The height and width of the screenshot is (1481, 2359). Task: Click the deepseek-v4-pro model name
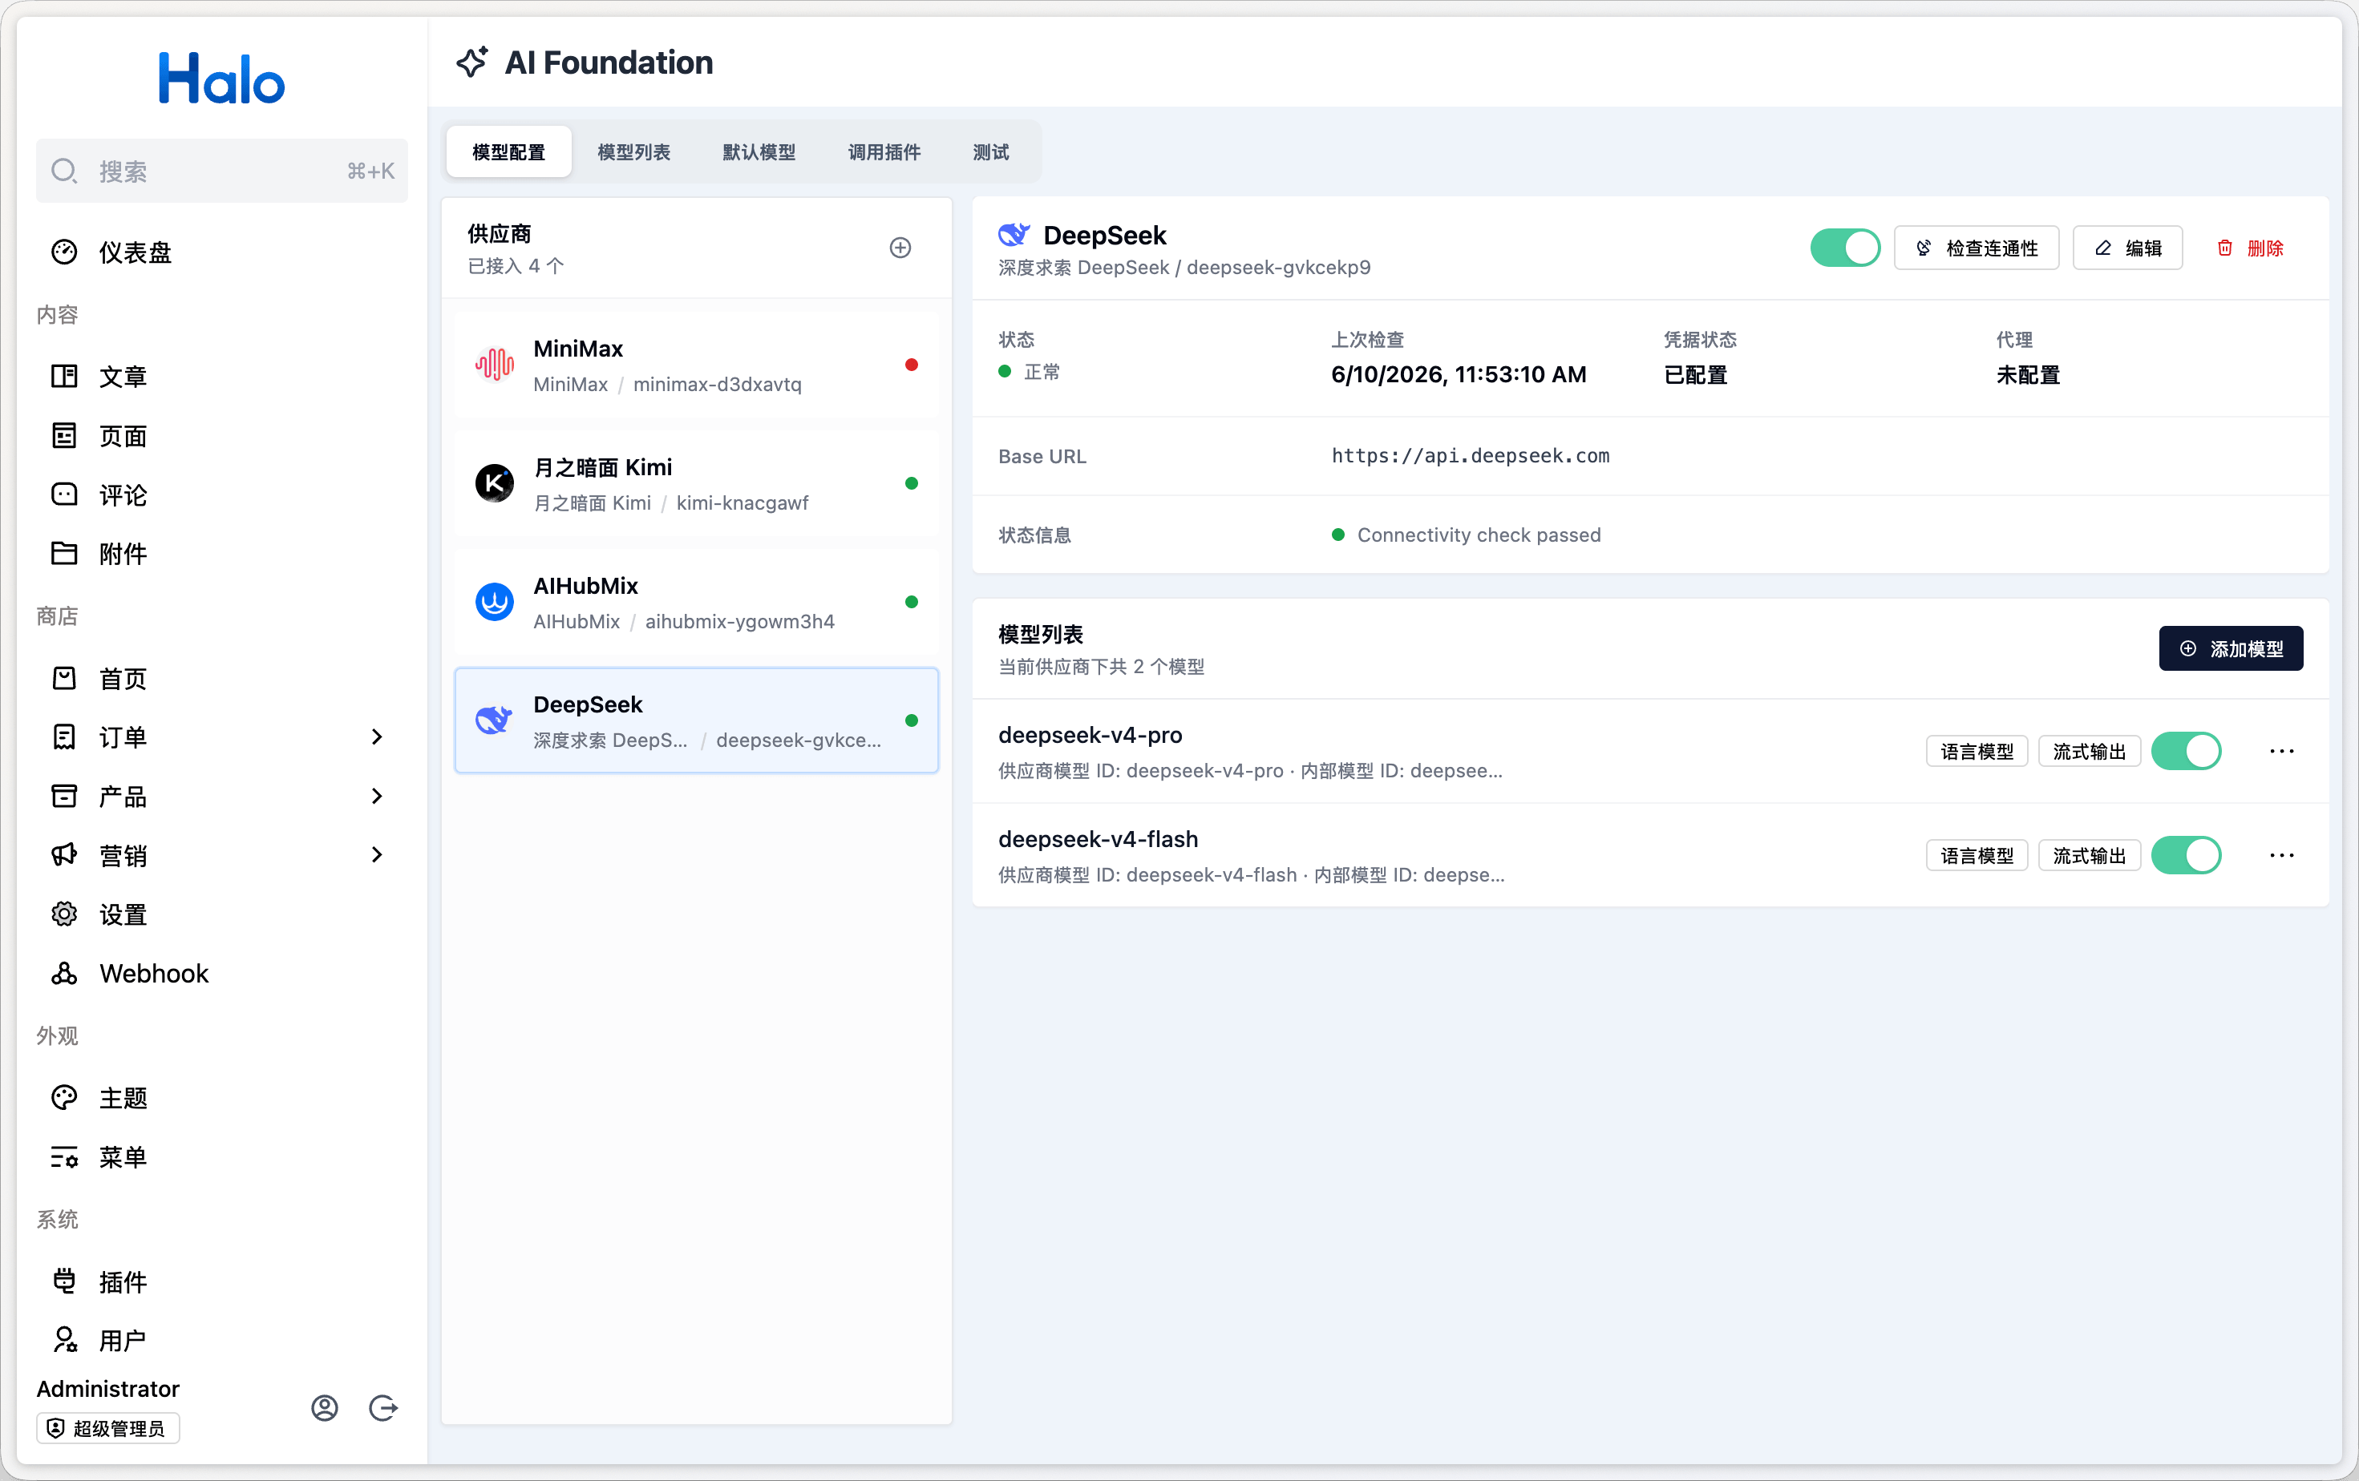1090,735
